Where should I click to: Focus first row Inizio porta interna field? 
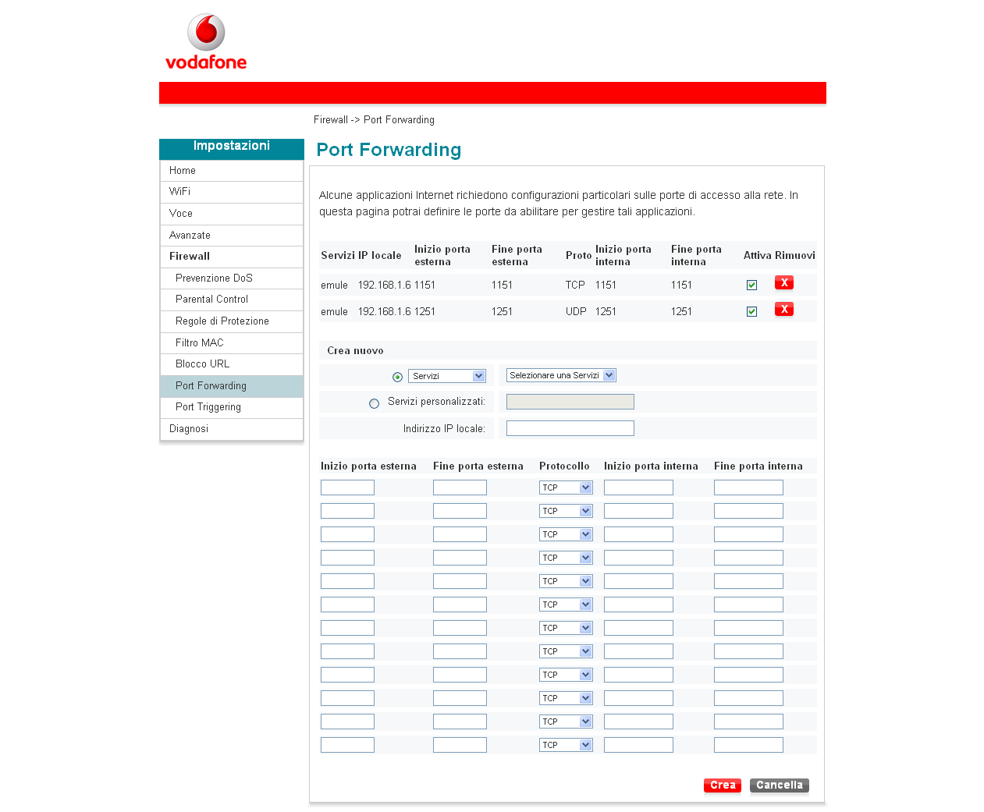(638, 488)
